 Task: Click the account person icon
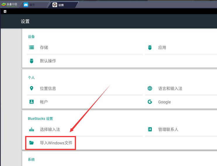click(x=32, y=102)
